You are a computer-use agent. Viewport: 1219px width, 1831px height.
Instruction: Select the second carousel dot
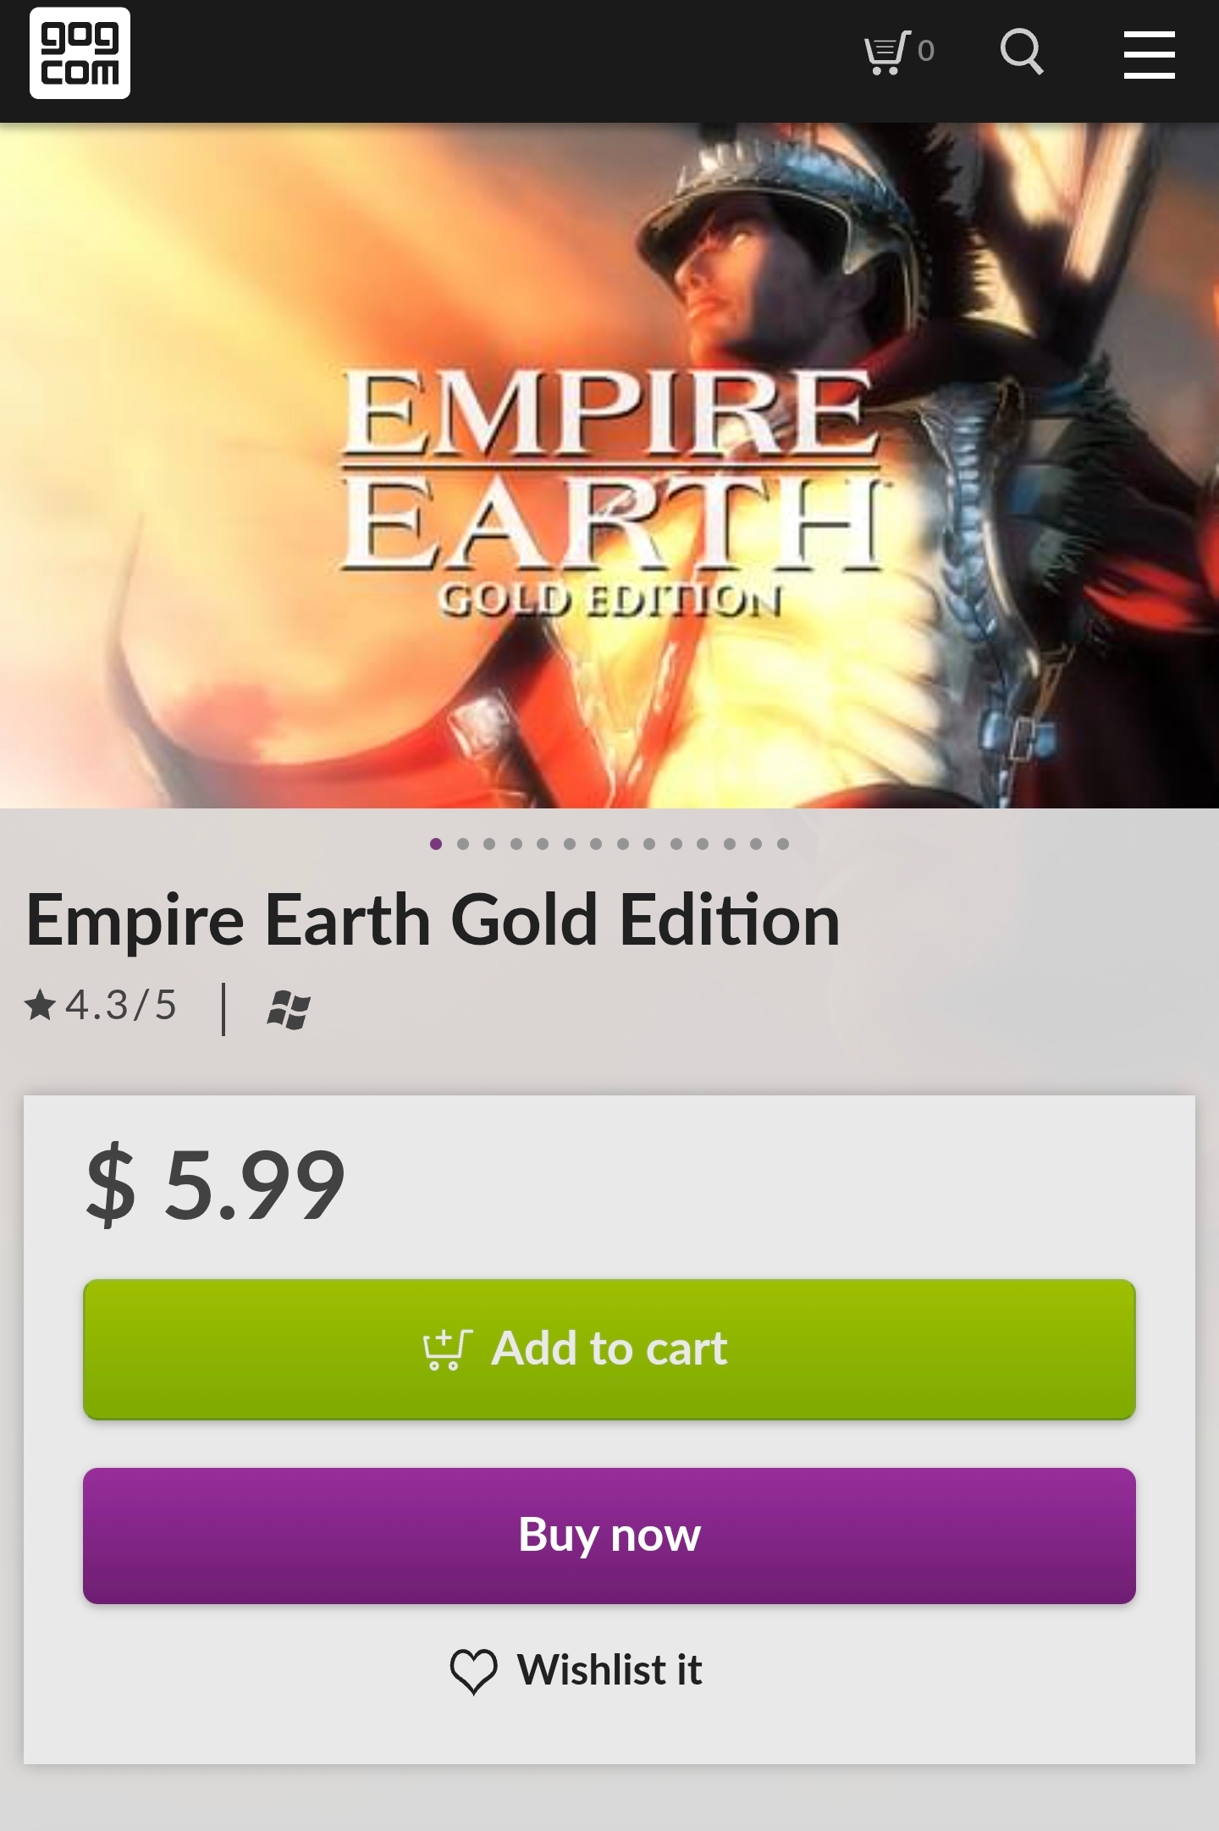click(x=463, y=844)
